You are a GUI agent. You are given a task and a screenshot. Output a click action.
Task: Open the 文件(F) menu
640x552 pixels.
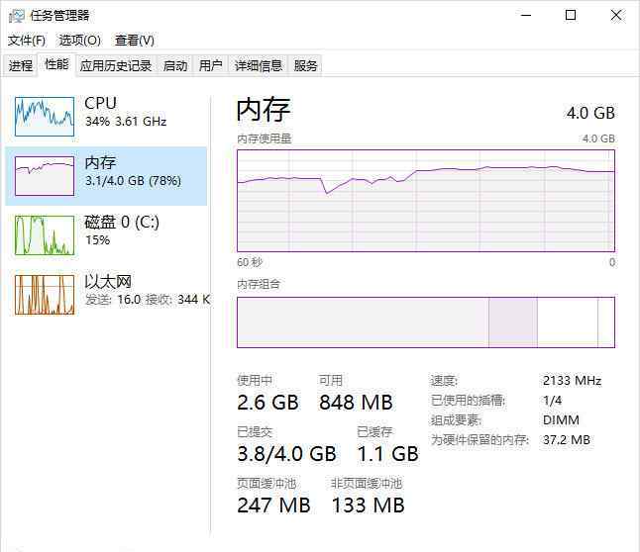[x=27, y=40]
